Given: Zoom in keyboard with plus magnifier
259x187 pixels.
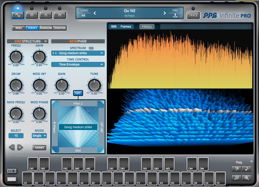Looking at the screenshot, I should (247, 178).
